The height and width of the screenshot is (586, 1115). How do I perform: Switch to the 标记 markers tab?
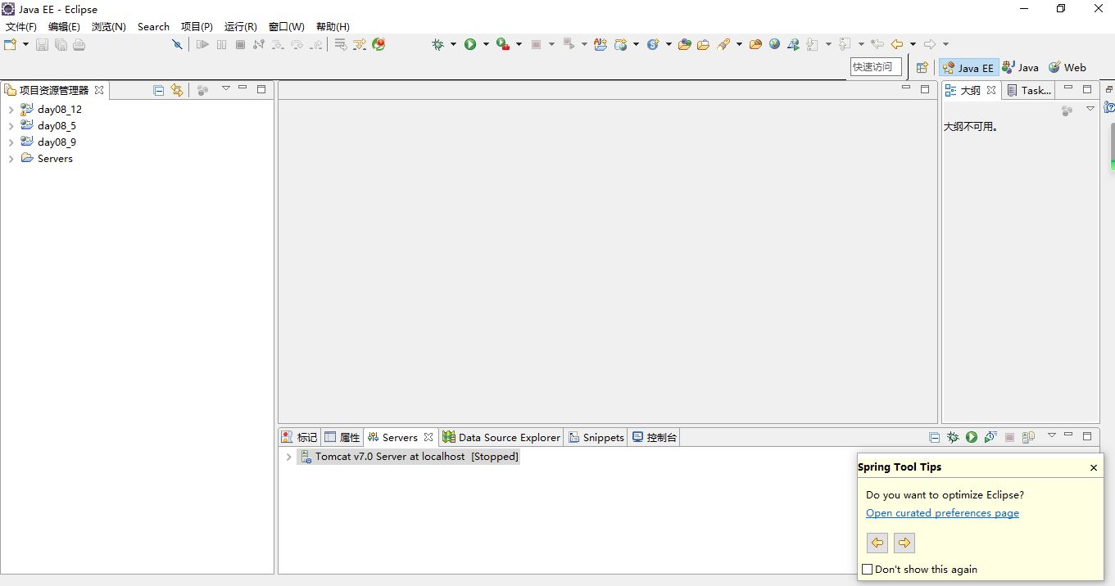click(x=299, y=437)
